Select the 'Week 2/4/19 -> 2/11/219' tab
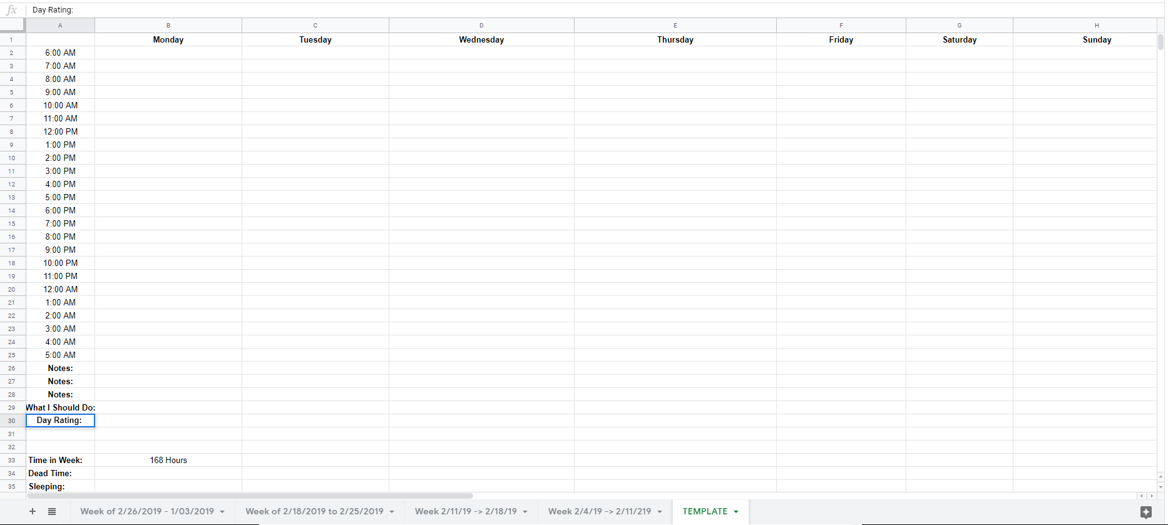Image resolution: width=1168 pixels, height=525 pixels. [600, 511]
